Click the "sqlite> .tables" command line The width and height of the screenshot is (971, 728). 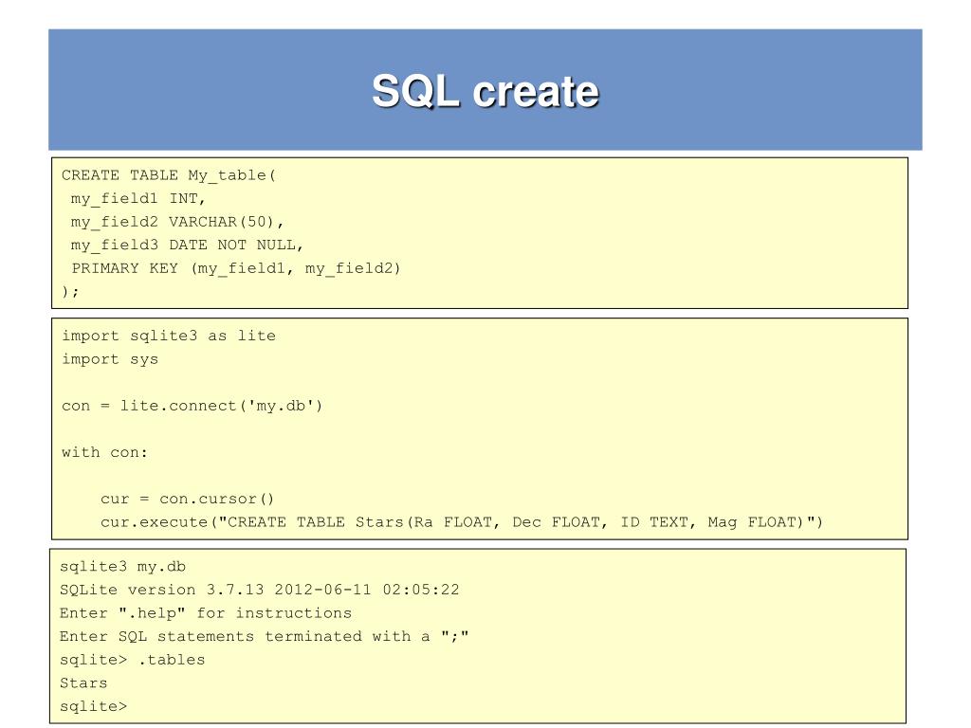click(x=132, y=660)
